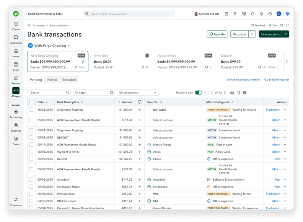
Task: Open user profile avatar S
Action: [x=279, y=14]
